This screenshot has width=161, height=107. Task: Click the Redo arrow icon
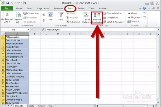pyautogui.click(x=19, y=3)
